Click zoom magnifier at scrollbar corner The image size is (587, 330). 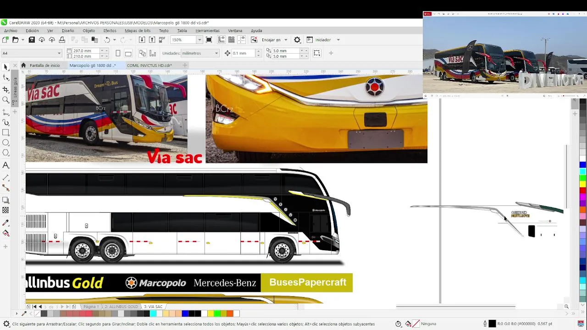point(566,307)
